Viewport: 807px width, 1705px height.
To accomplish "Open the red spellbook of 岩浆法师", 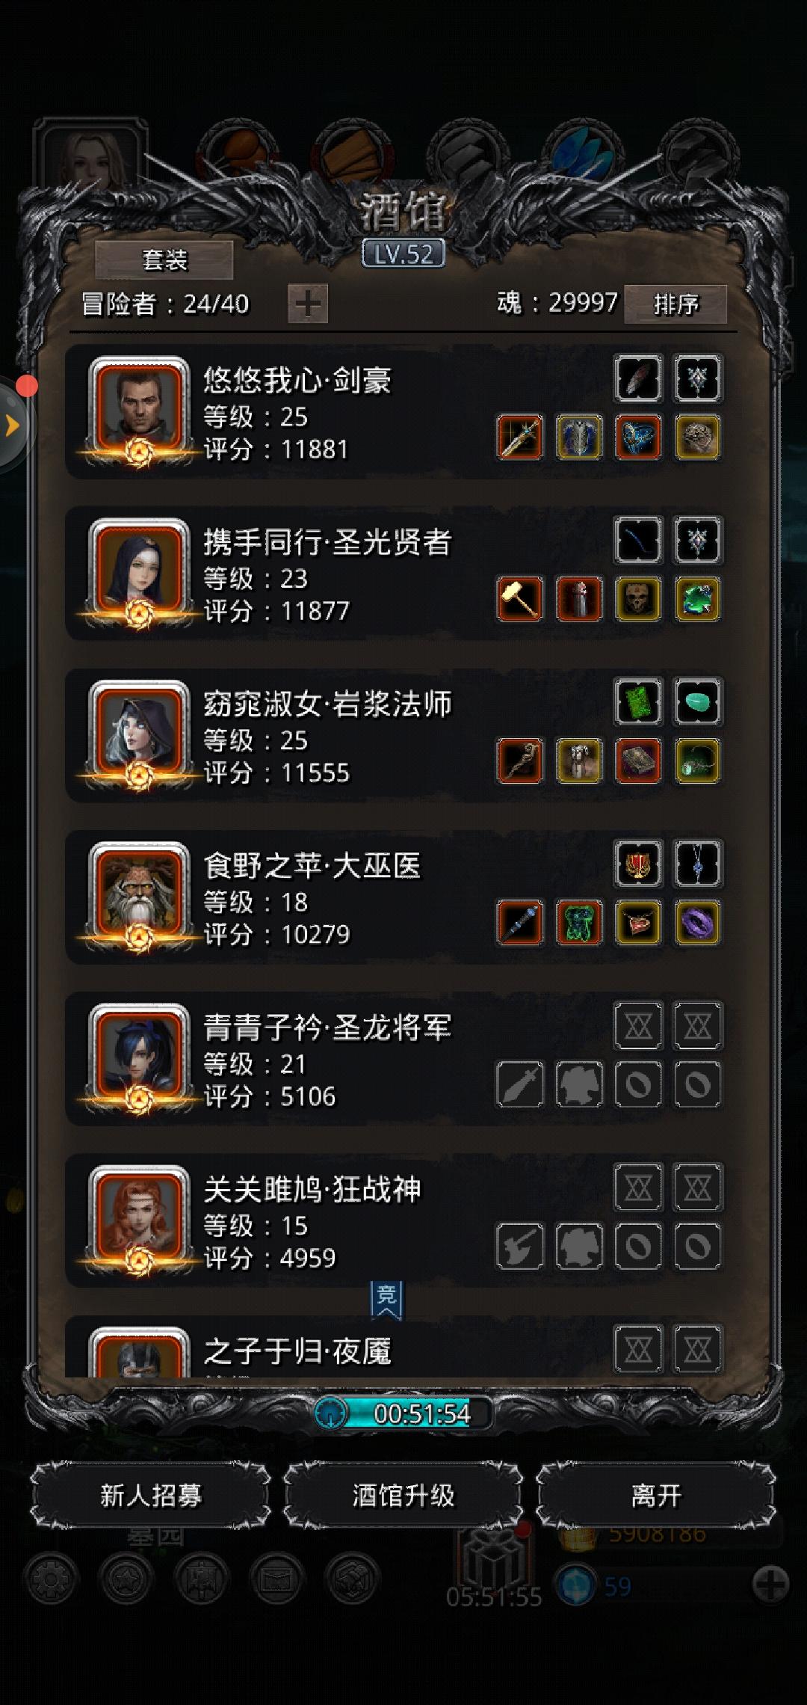I will [x=638, y=761].
